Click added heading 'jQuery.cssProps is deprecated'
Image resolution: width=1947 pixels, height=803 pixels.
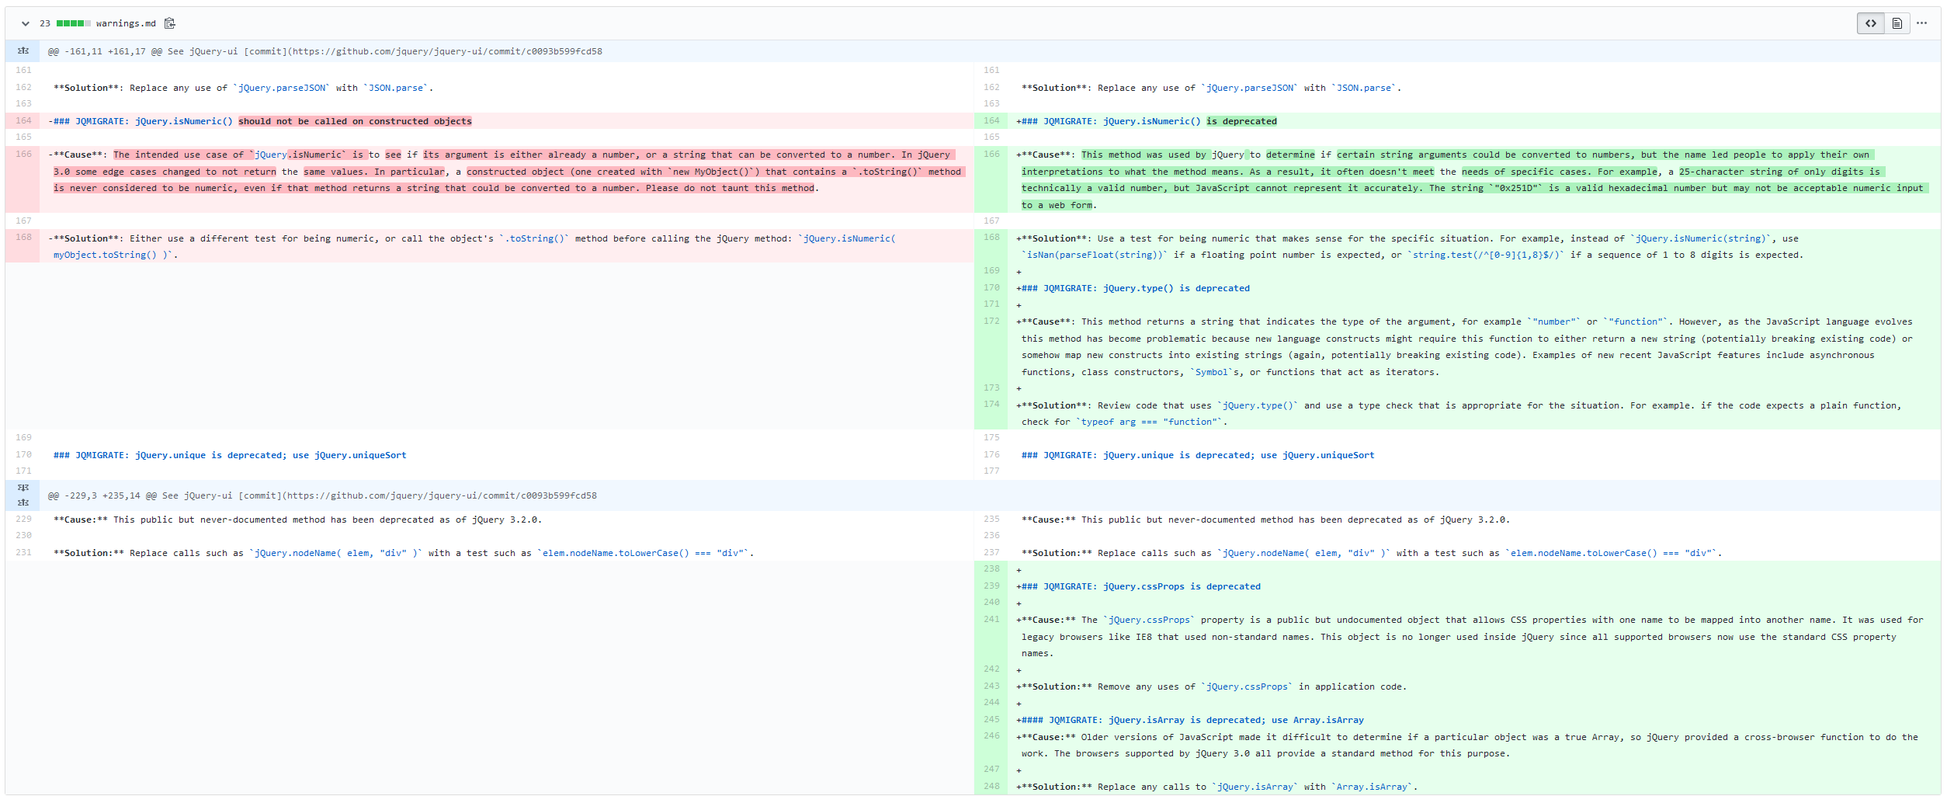pyautogui.click(x=1182, y=586)
